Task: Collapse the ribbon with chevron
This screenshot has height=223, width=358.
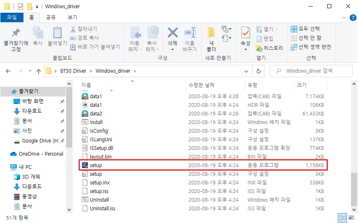Action: [344, 18]
